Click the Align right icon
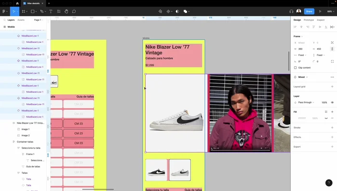The height and width of the screenshot is (191, 337). pyautogui.click(x=308, y=27)
